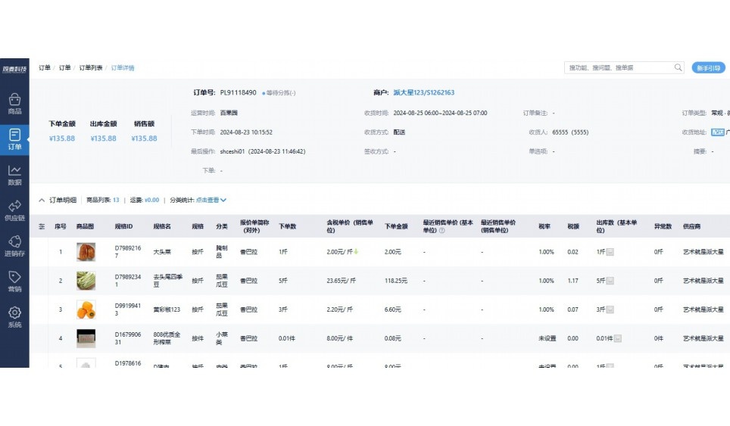730x426 pixels.
Task: Open 系统 settings gear icon
Action: tap(14, 316)
